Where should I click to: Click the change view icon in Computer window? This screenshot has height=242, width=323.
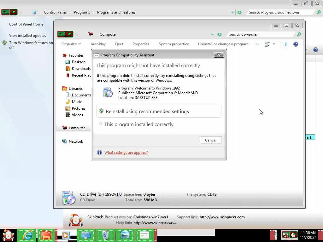tap(267, 44)
